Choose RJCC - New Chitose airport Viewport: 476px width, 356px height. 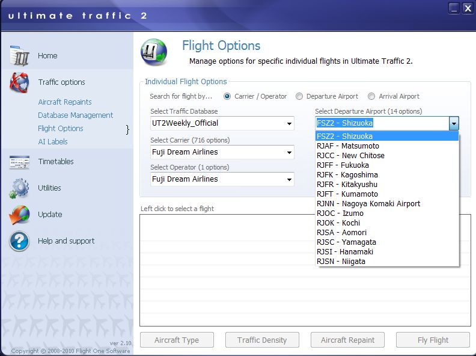pyautogui.click(x=387, y=156)
